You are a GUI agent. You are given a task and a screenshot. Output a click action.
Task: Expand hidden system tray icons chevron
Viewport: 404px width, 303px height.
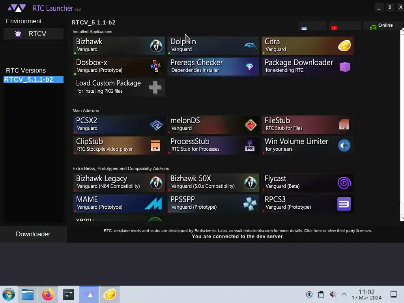(x=344, y=294)
